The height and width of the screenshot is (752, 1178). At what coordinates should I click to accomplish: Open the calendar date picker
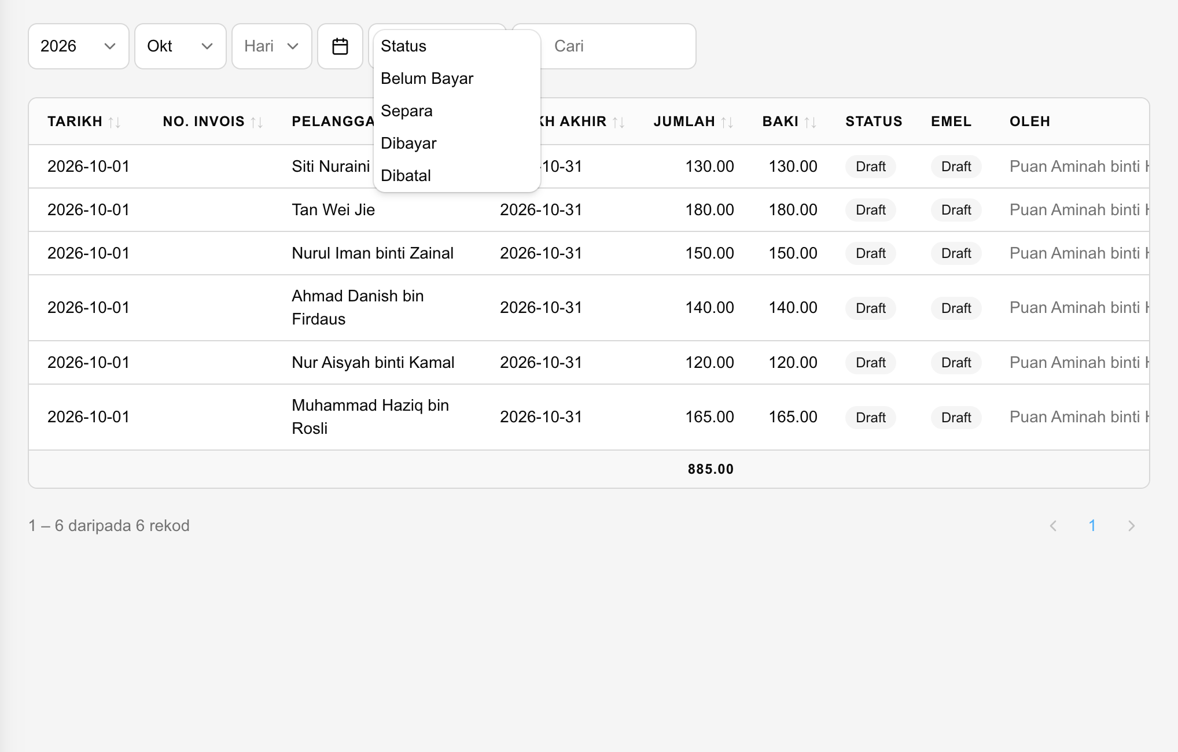[340, 46]
